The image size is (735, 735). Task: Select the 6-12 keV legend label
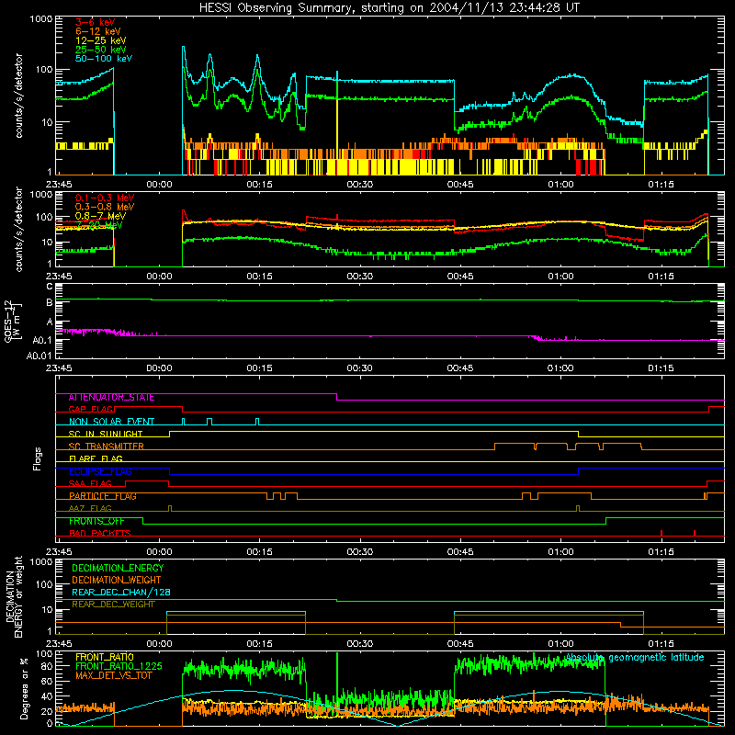click(x=98, y=31)
